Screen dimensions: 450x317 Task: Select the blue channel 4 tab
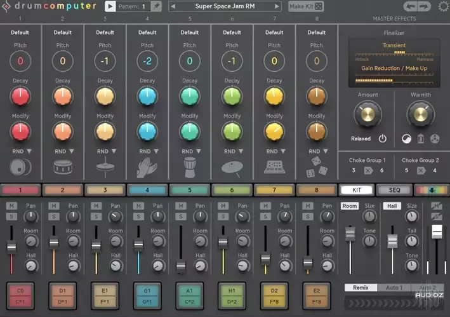(147, 190)
